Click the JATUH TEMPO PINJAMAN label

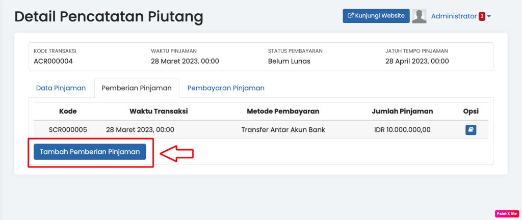click(x=416, y=51)
